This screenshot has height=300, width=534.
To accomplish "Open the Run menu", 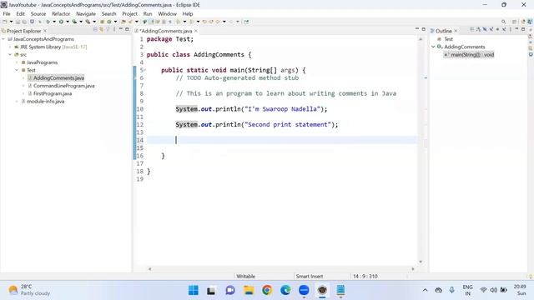I will tap(147, 13).
